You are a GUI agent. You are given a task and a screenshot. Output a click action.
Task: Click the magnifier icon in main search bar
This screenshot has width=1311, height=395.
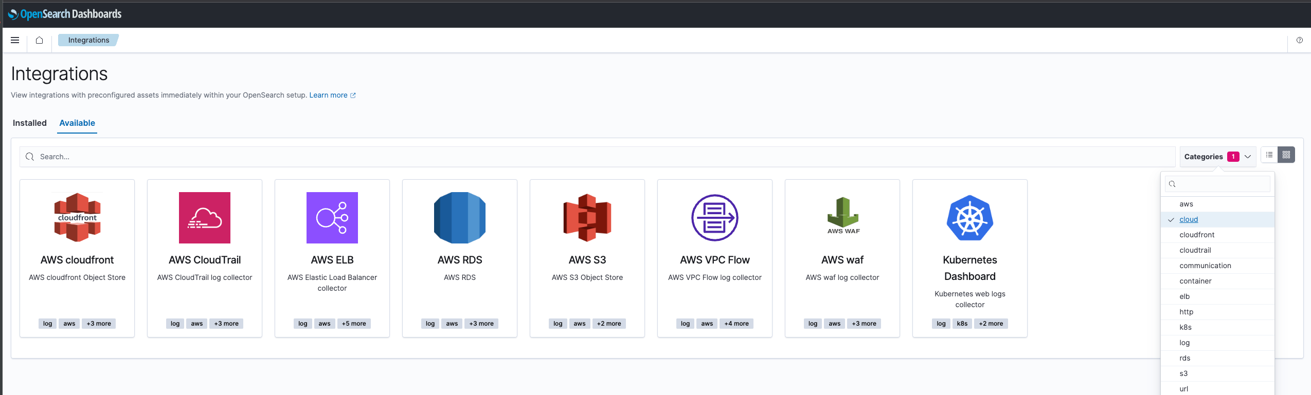click(30, 157)
